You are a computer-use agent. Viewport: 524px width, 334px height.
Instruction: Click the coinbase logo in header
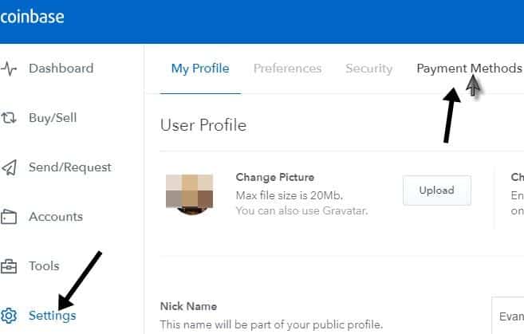[x=32, y=17]
